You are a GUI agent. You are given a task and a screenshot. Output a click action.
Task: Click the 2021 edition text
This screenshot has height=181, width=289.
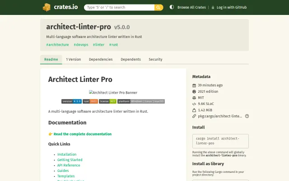point(208,91)
